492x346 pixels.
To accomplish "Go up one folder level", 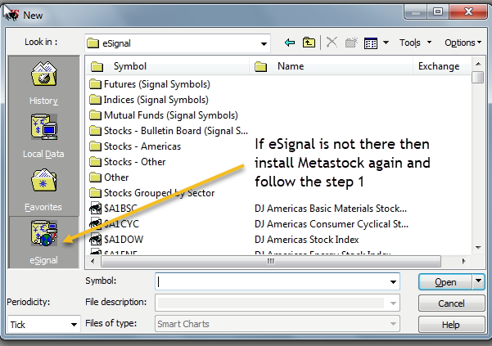I will point(309,43).
